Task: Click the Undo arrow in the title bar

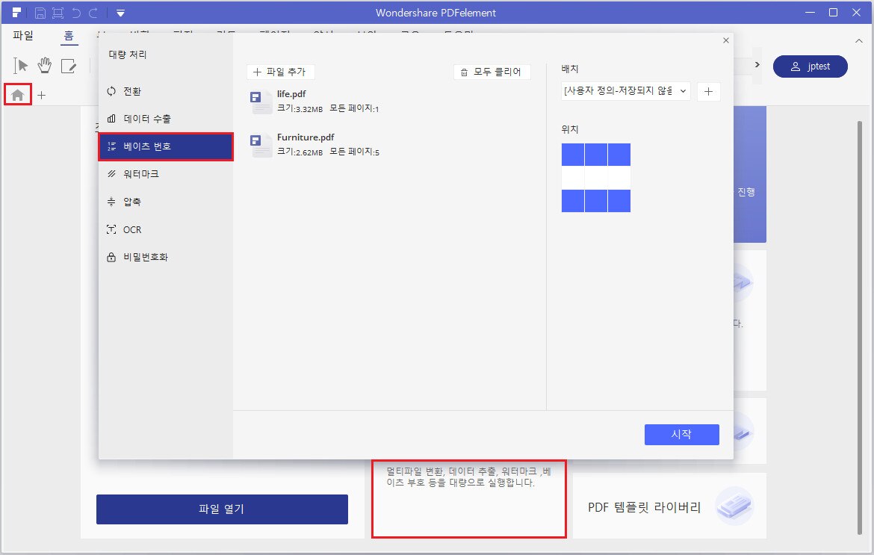Action: point(76,13)
